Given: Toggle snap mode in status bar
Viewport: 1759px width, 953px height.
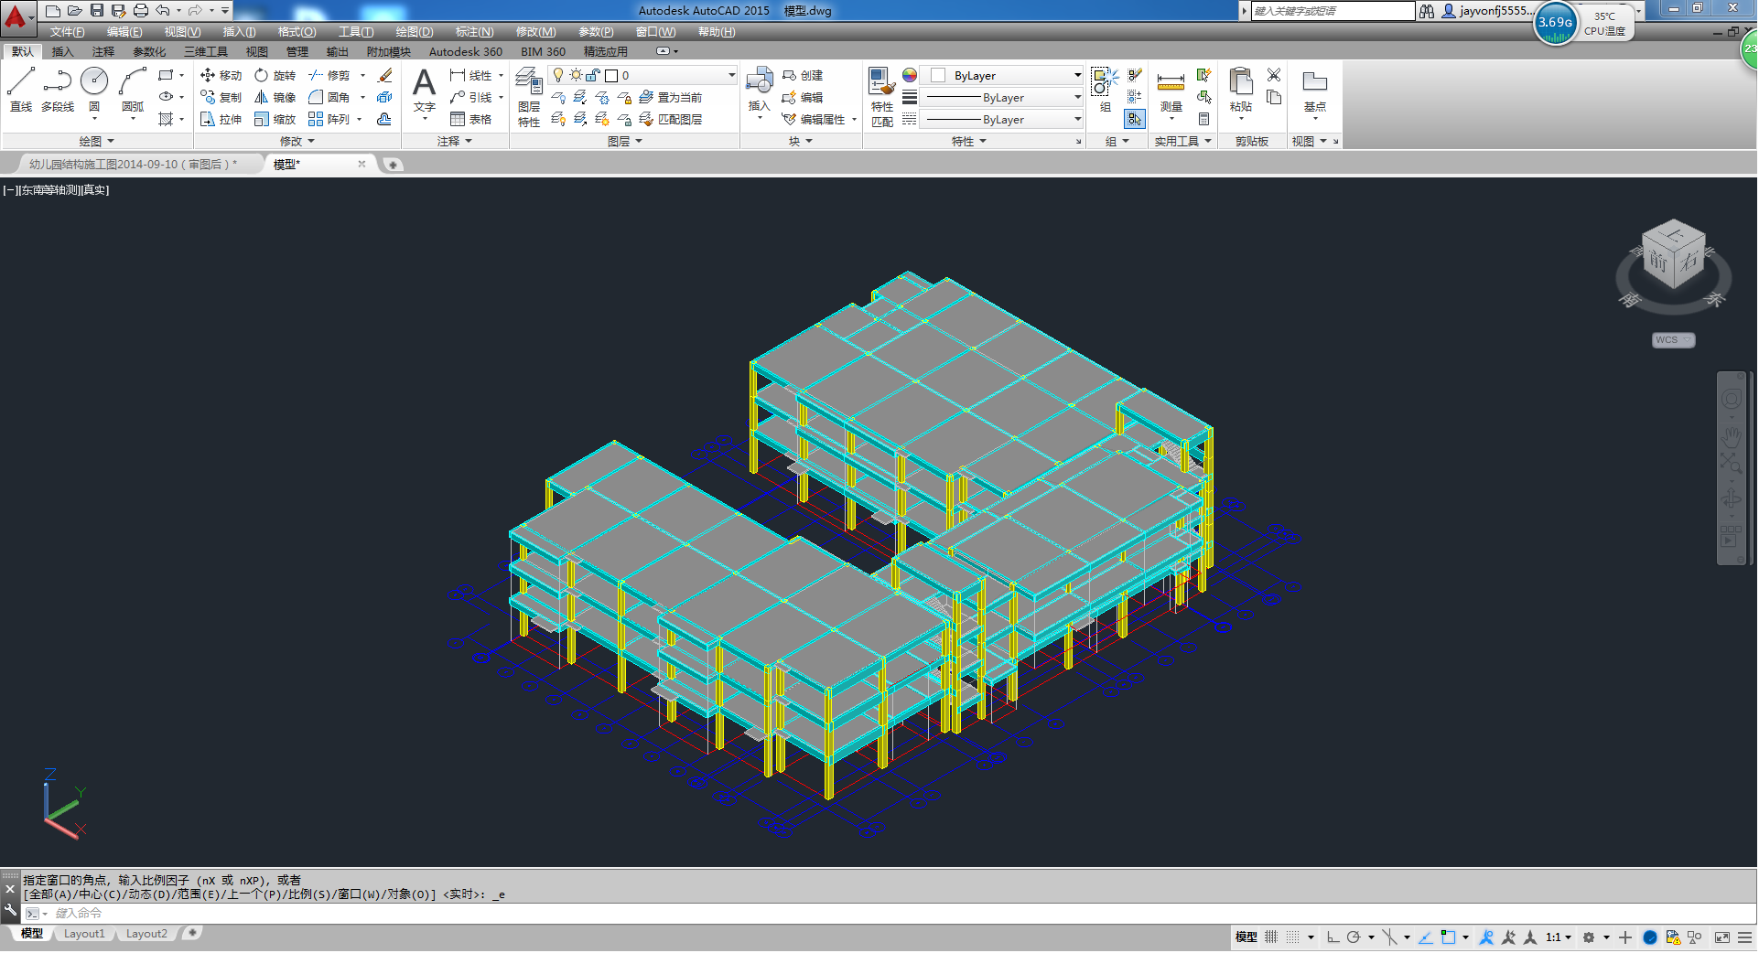Looking at the screenshot, I should click(1292, 937).
